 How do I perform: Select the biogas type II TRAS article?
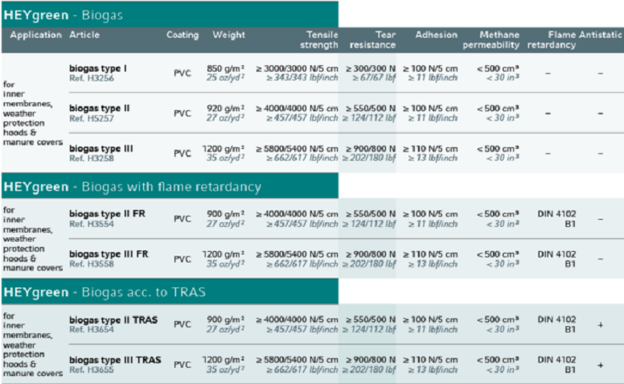pos(113,320)
